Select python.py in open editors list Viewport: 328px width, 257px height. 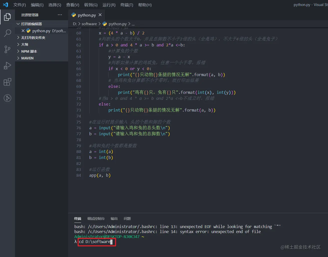click(x=41, y=31)
